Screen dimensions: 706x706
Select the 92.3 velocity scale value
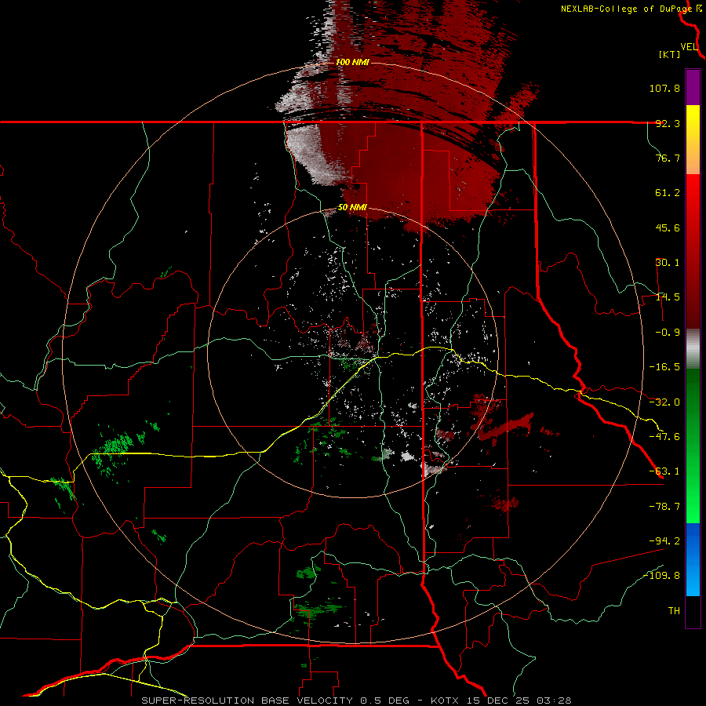668,123
